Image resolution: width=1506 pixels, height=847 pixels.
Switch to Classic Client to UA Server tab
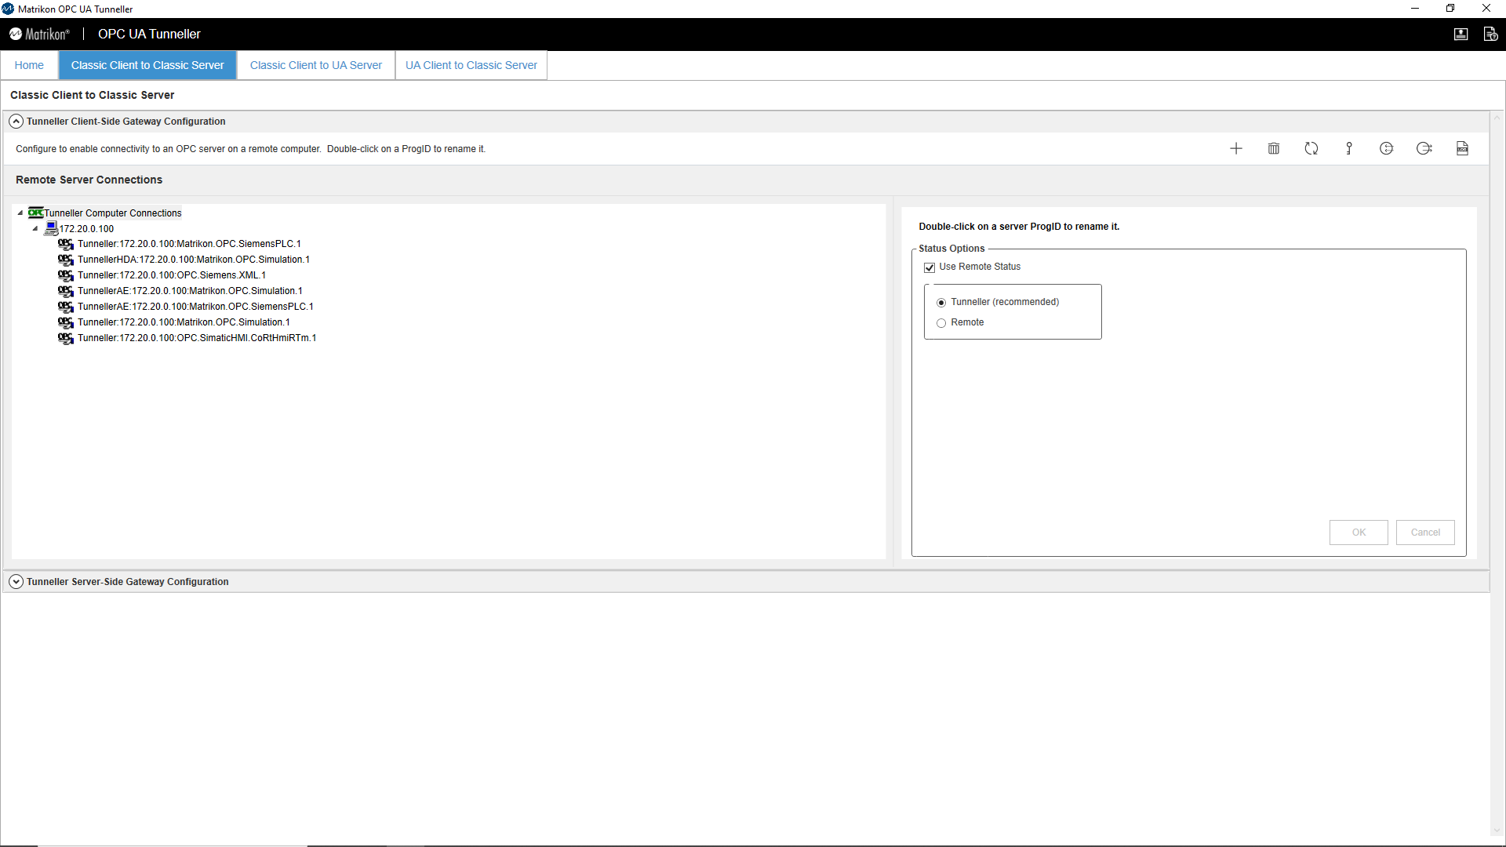pos(316,65)
